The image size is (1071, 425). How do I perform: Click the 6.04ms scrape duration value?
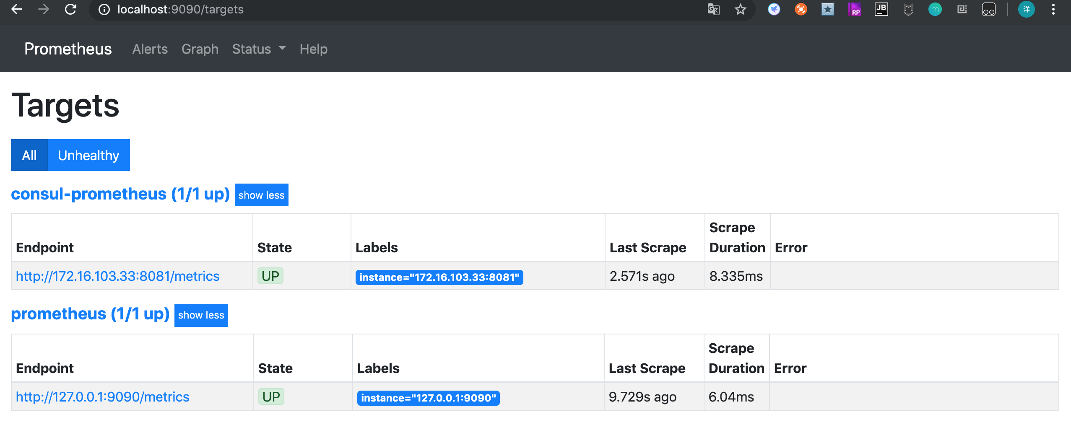point(731,397)
